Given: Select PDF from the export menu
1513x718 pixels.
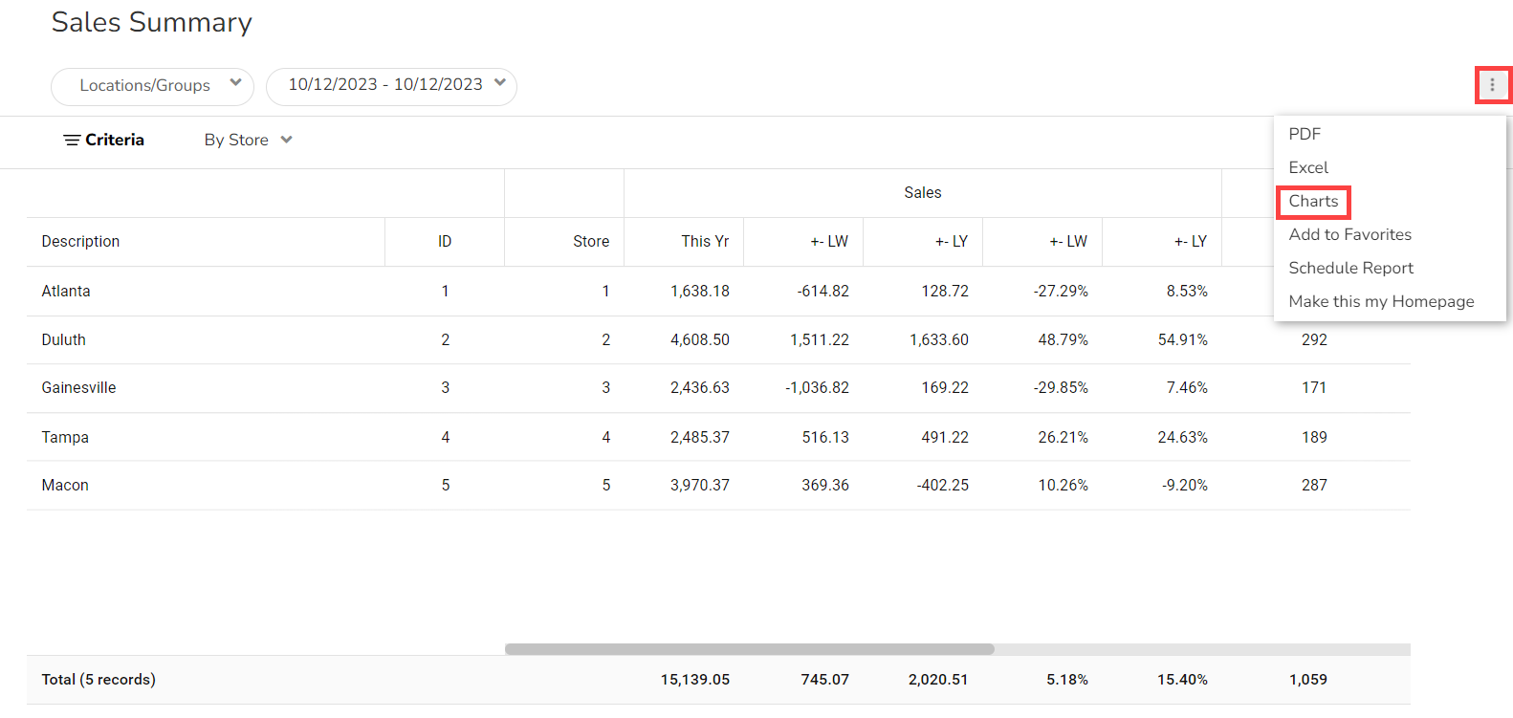Looking at the screenshot, I should click(1305, 134).
